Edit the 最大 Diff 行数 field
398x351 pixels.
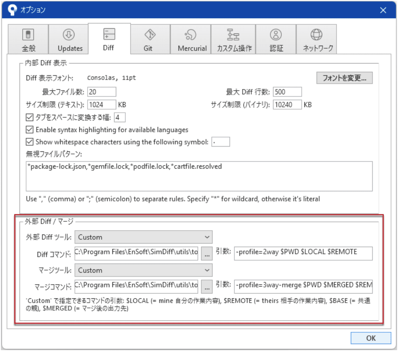point(287,92)
